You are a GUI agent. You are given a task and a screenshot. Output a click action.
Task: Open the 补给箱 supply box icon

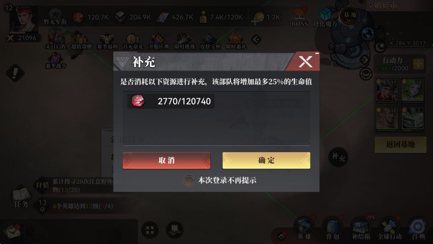pyautogui.click(x=361, y=228)
